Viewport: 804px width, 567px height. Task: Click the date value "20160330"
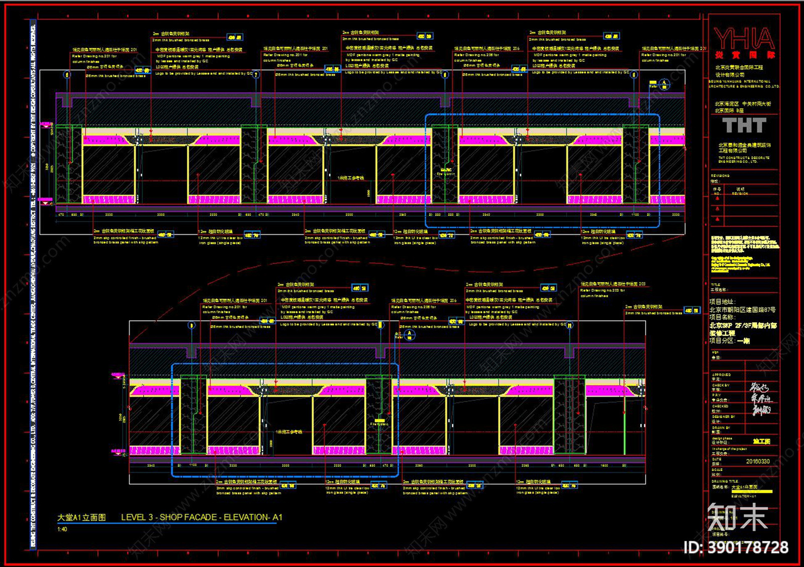[x=758, y=461]
